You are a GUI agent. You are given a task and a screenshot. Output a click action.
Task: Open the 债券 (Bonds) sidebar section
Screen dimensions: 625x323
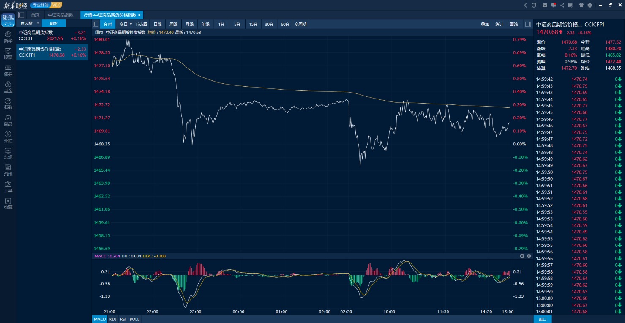tap(8, 70)
